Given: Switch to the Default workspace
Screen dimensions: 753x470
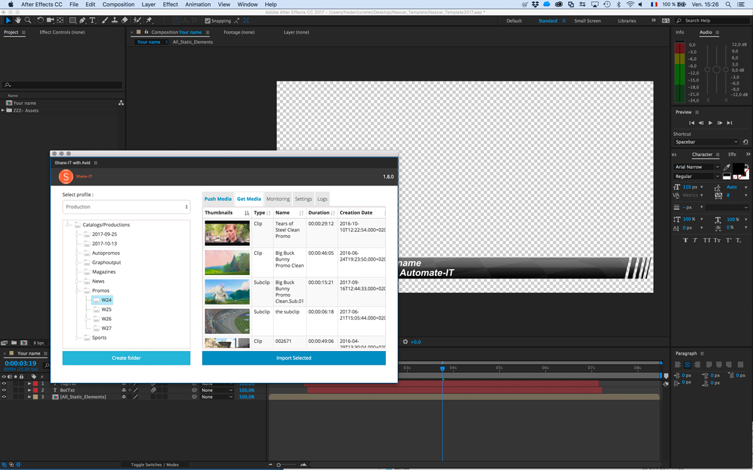Looking at the screenshot, I should point(514,21).
